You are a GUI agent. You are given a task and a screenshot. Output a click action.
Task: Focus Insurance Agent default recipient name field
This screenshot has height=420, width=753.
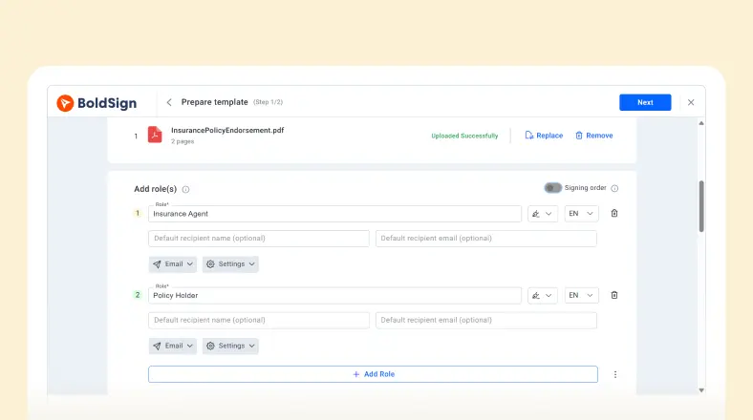click(x=259, y=239)
